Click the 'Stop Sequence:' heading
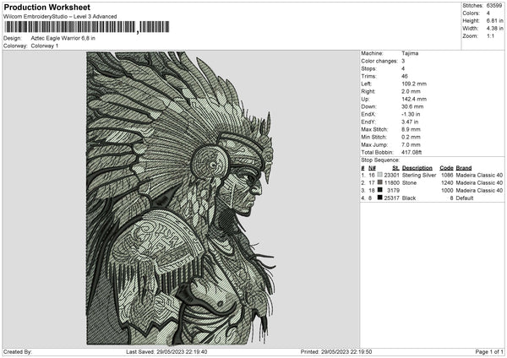This screenshot has width=507, height=358. point(380,160)
